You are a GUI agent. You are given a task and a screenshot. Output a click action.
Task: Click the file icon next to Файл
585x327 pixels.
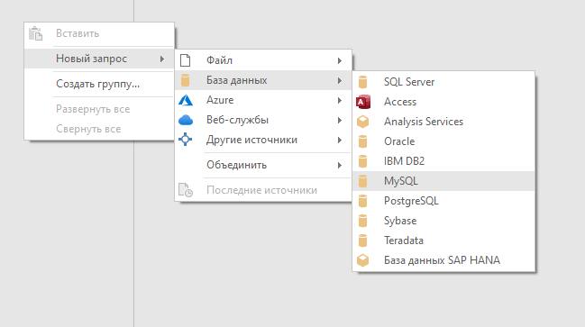(185, 60)
